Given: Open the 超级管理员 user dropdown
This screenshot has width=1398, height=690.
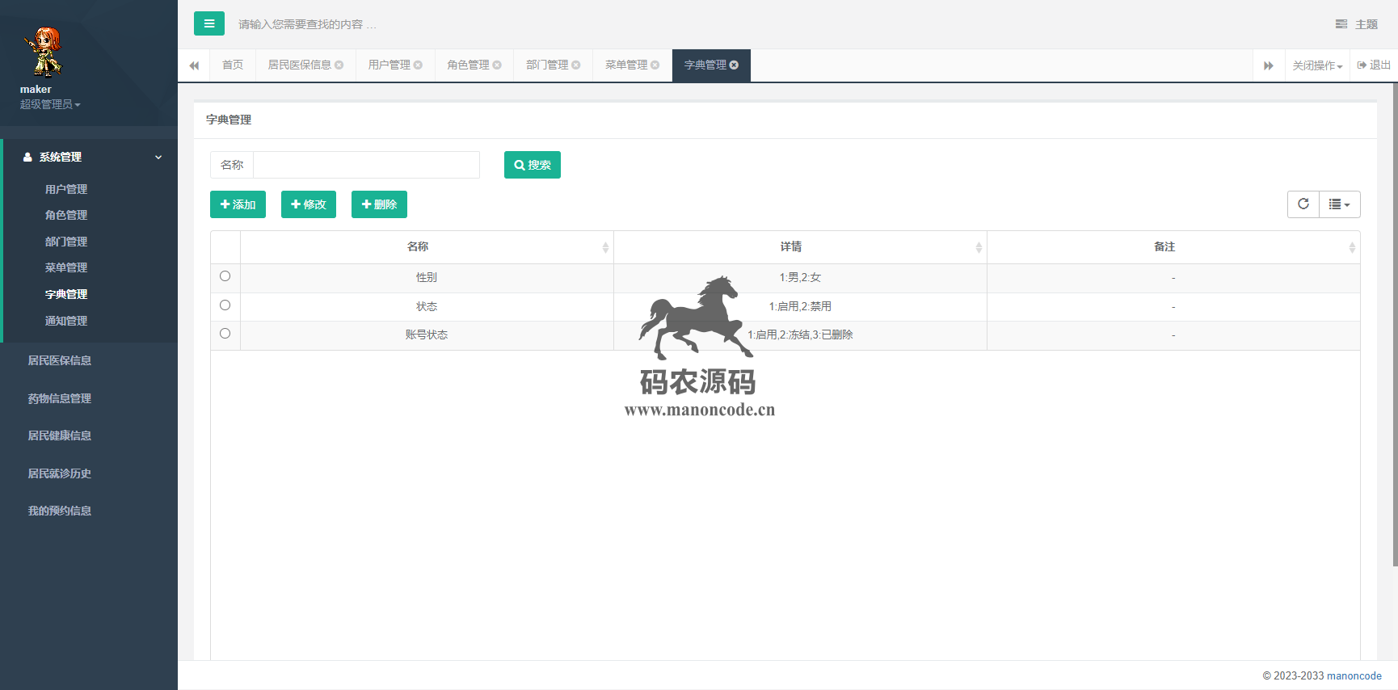Looking at the screenshot, I should [x=50, y=104].
